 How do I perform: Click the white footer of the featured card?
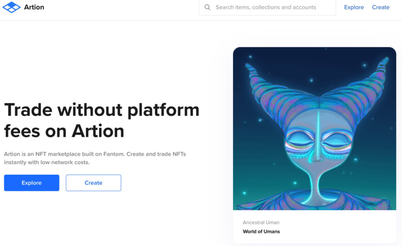pos(314,226)
